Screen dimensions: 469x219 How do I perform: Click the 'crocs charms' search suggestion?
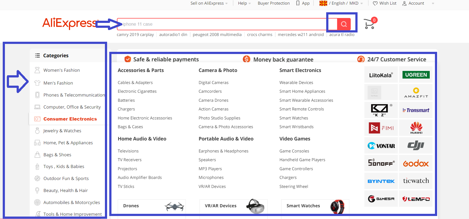click(260, 35)
